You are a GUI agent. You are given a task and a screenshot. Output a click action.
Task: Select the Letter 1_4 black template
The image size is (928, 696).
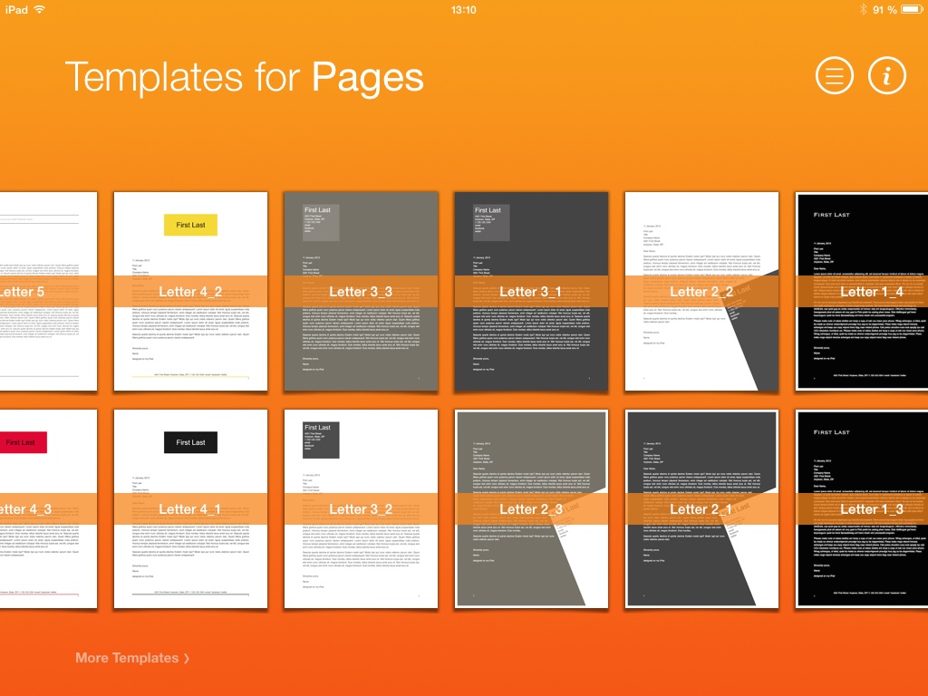862,291
